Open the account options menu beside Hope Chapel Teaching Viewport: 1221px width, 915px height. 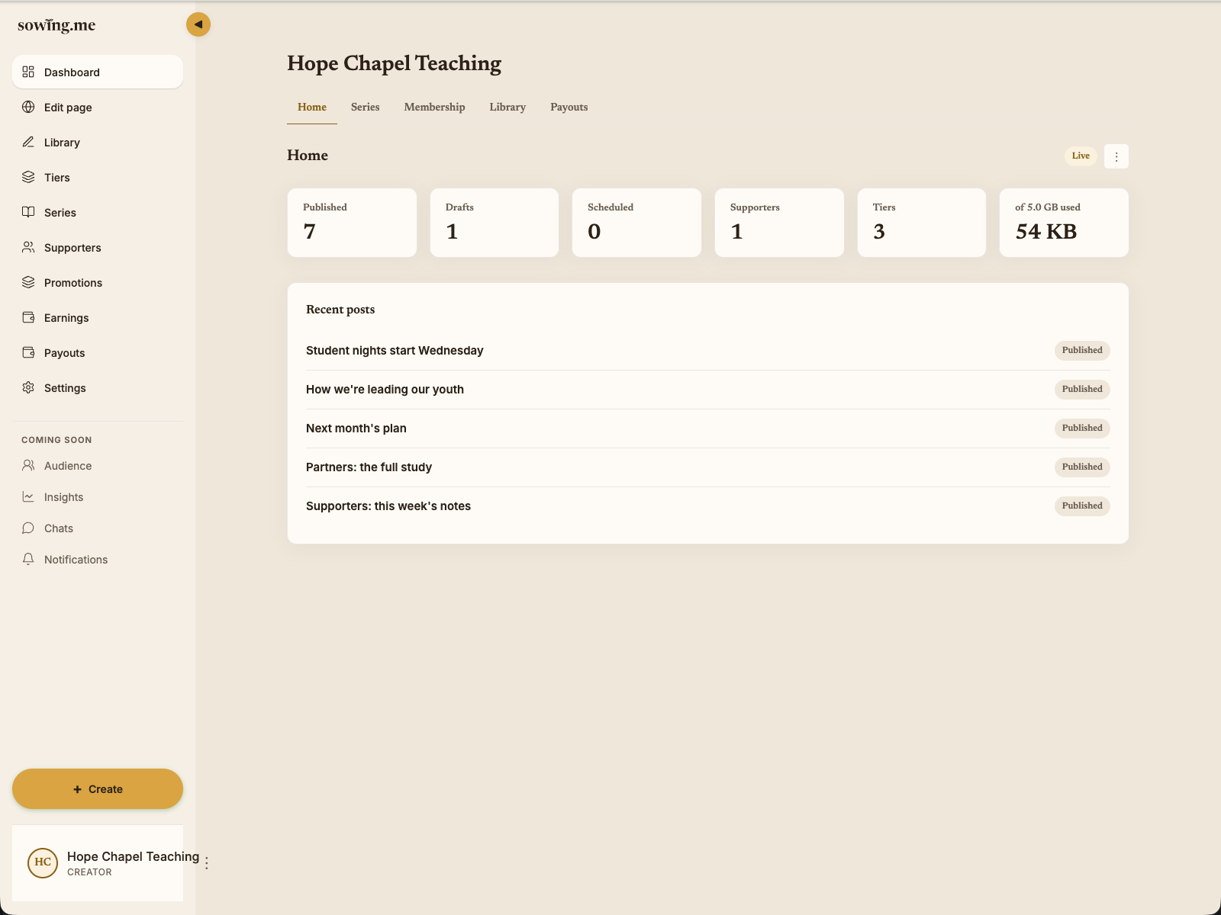click(207, 863)
